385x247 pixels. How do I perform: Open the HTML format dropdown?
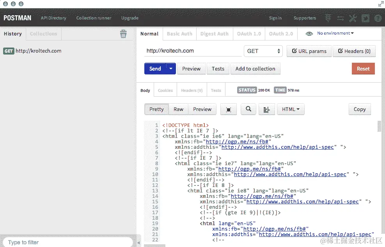tap(291, 109)
